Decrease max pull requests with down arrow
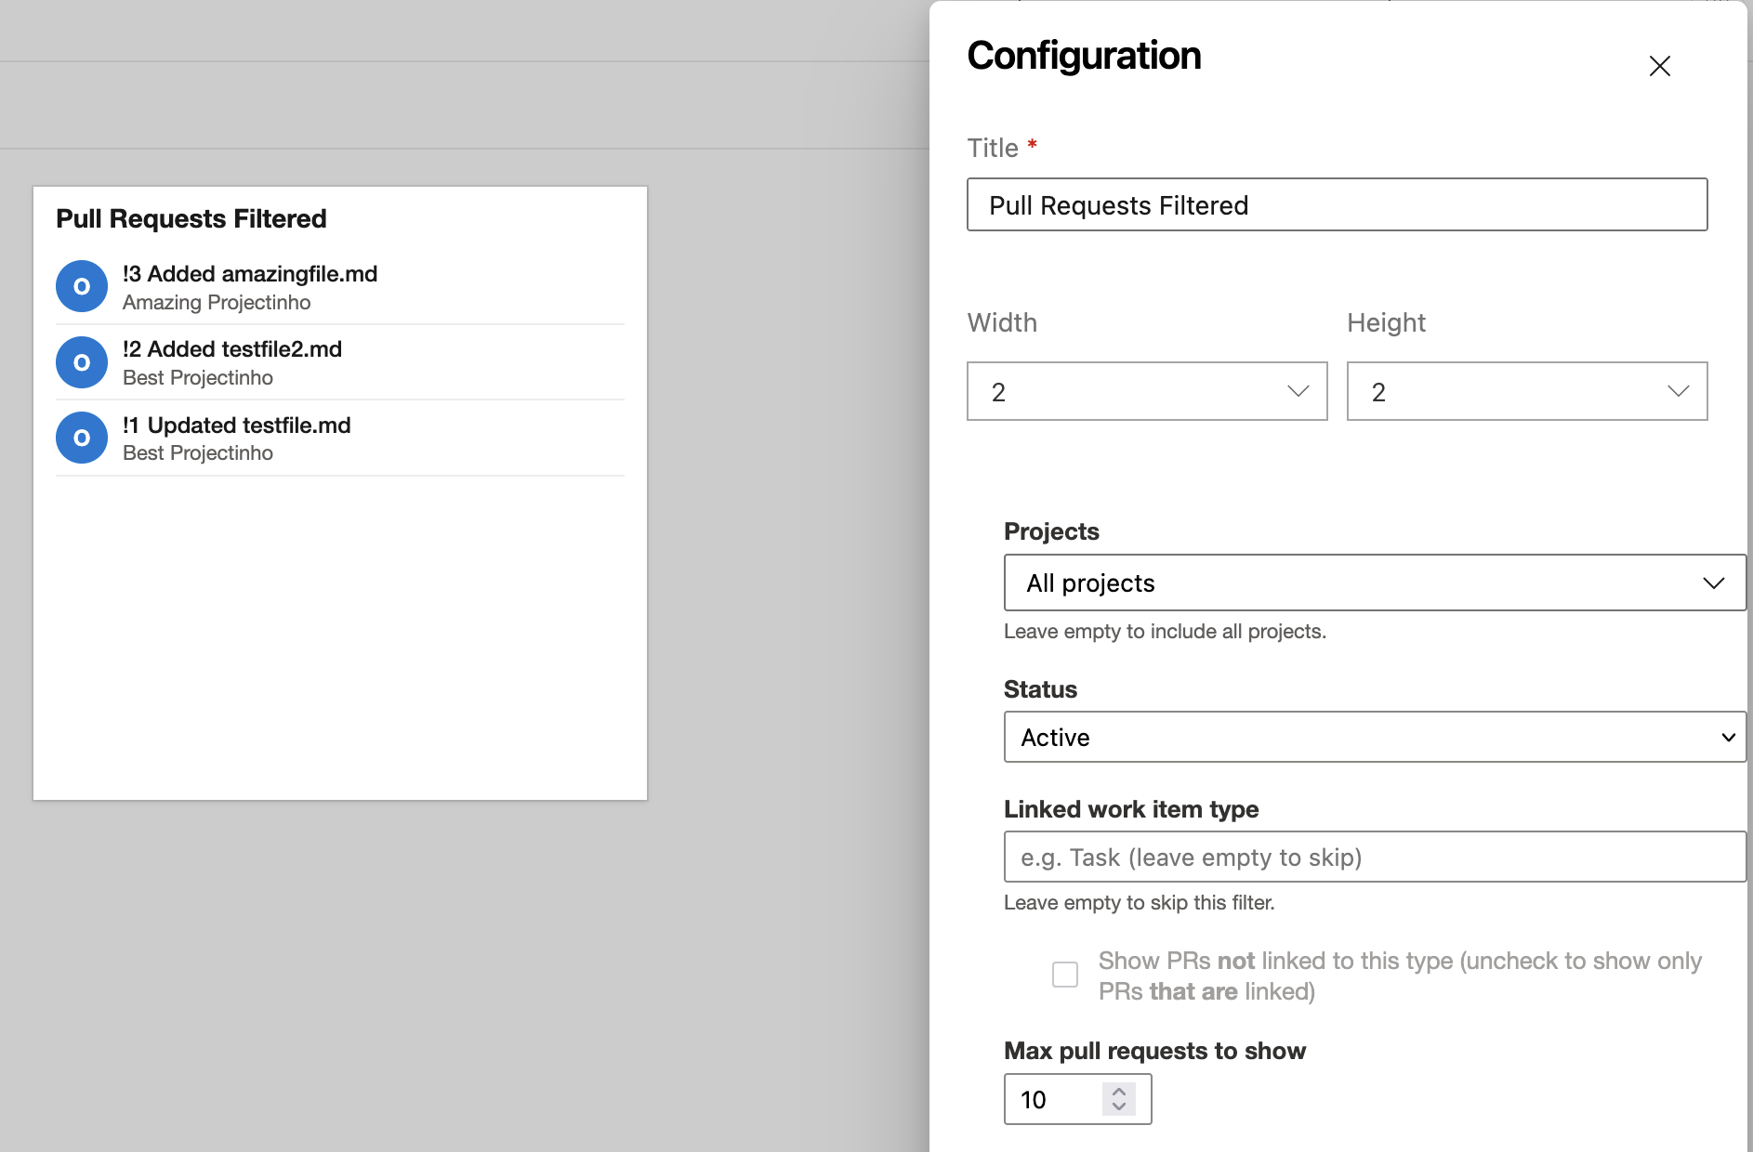Viewport: 1753px width, 1152px height. click(1119, 1106)
